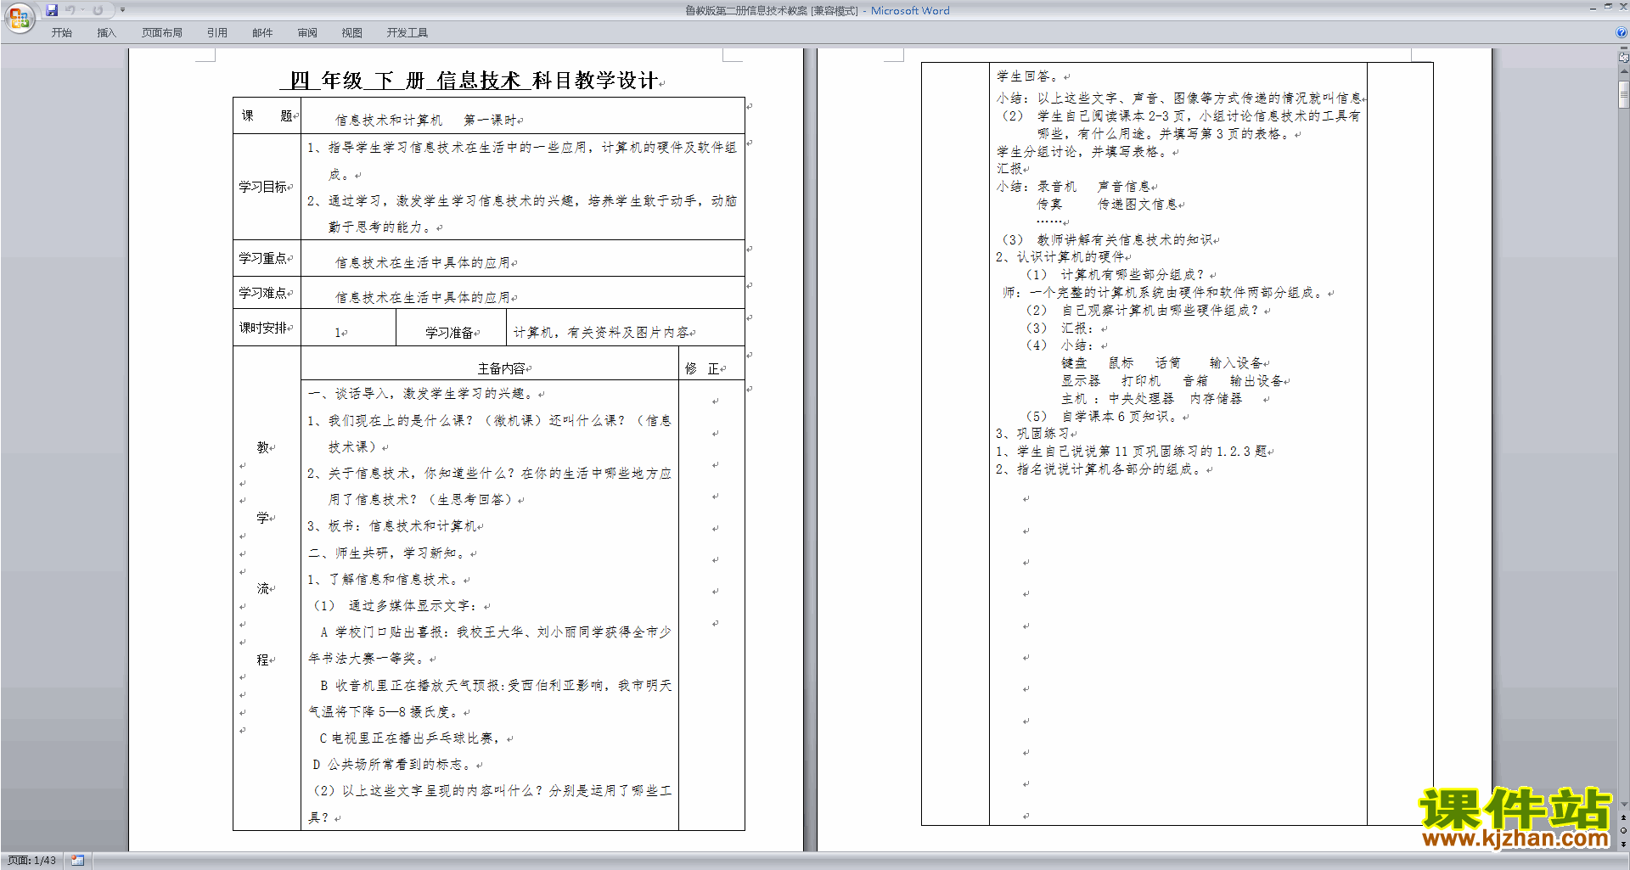1630x870 pixels.
Task: Click the Save icon in Quick Access Toolbar
Action: click(52, 10)
